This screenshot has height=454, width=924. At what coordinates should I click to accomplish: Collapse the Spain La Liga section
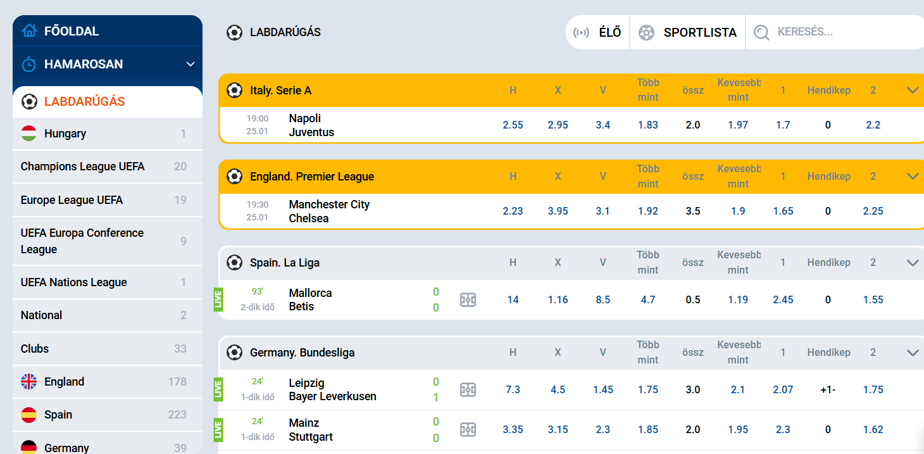click(912, 263)
